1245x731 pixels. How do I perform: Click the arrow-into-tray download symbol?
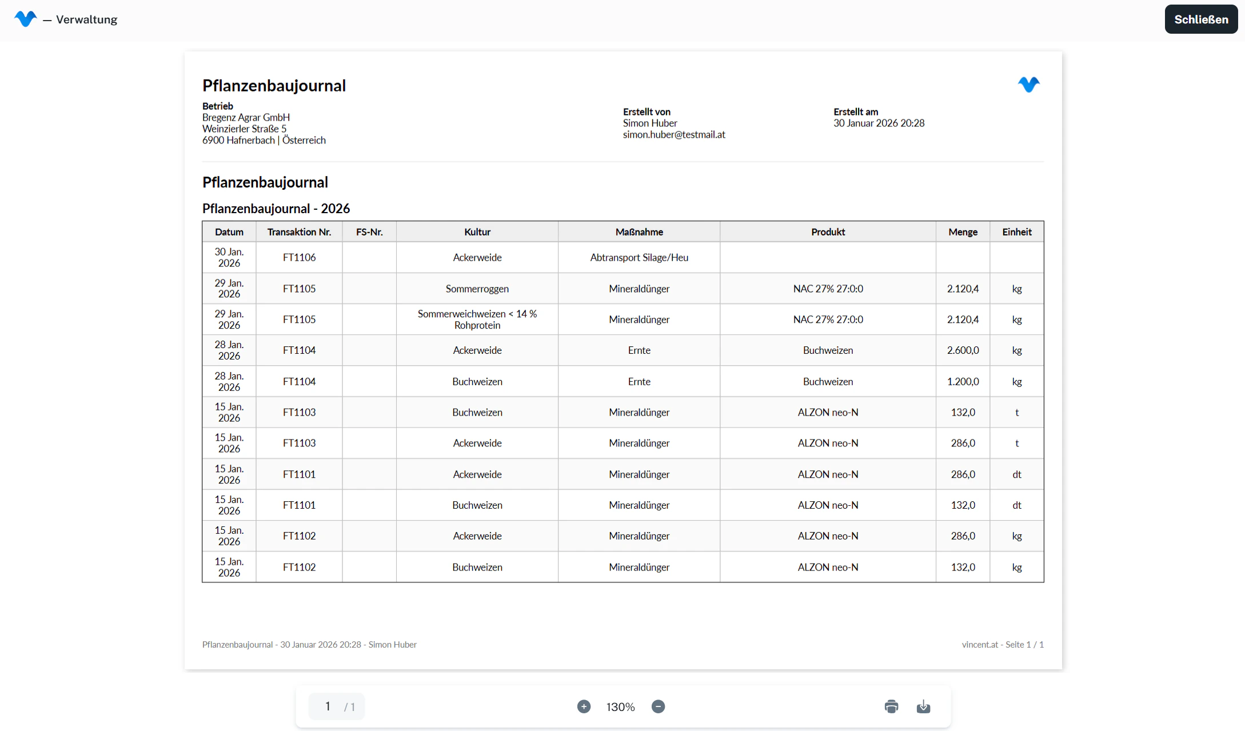click(924, 706)
